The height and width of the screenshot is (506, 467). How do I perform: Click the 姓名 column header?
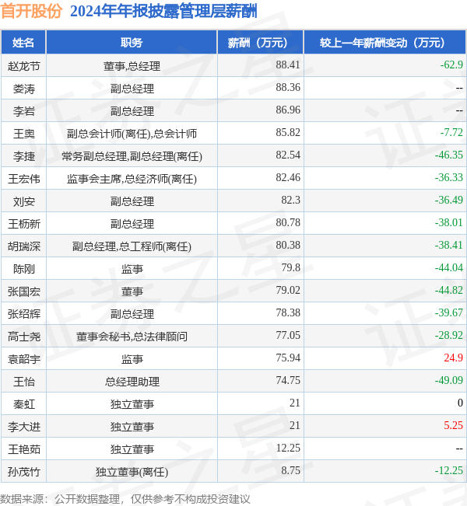pos(23,42)
